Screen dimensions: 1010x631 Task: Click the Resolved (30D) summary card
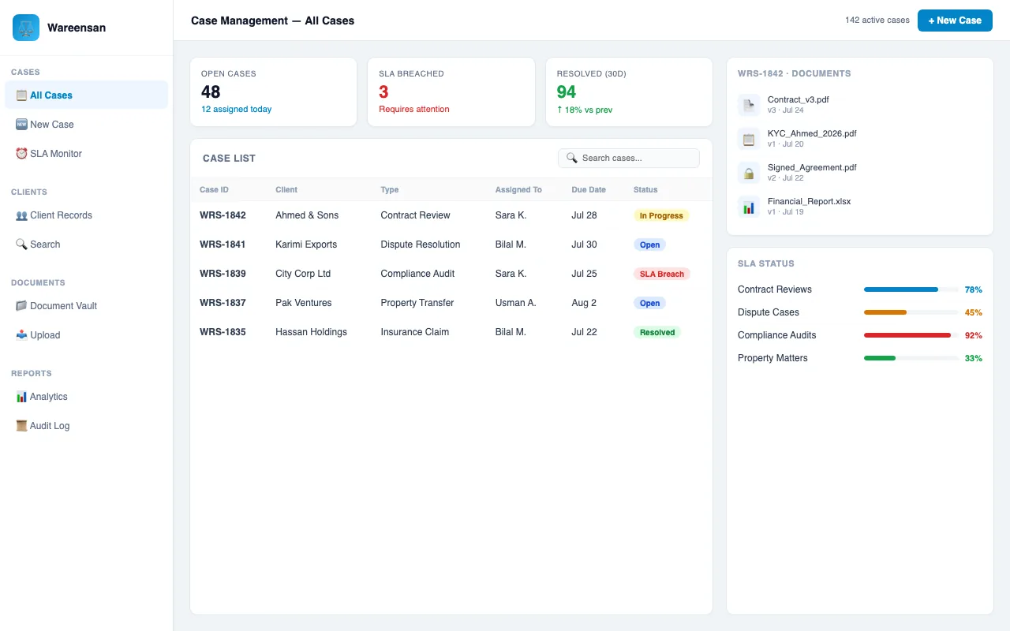[x=629, y=91]
